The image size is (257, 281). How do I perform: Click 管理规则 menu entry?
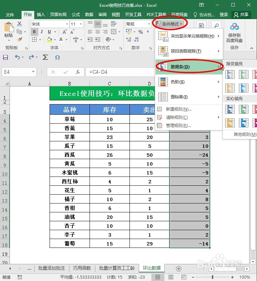(189, 126)
